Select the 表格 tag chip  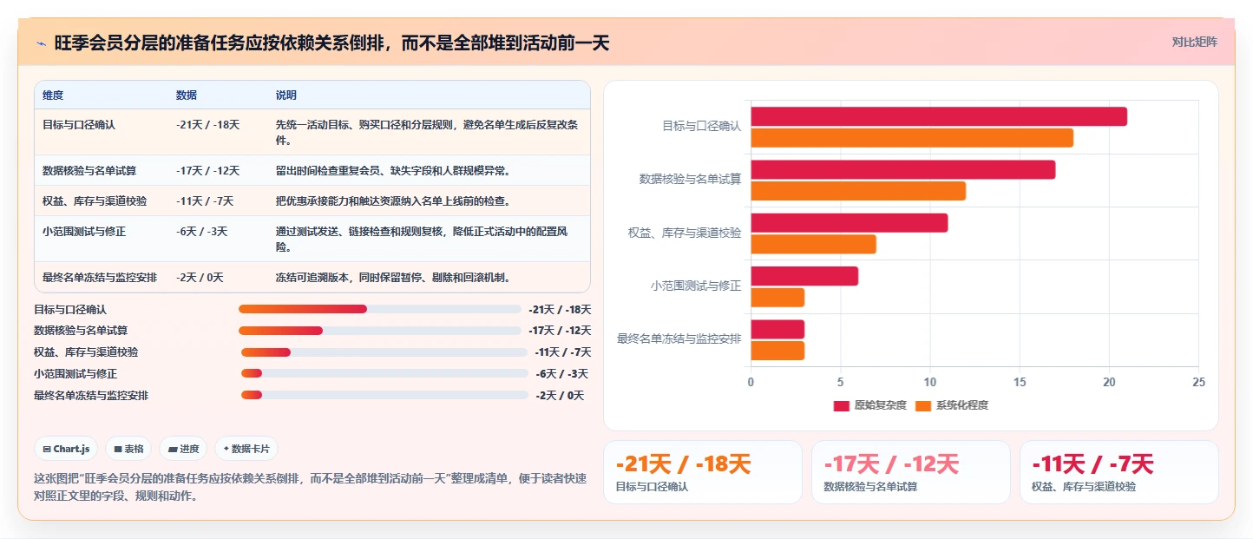pos(128,449)
